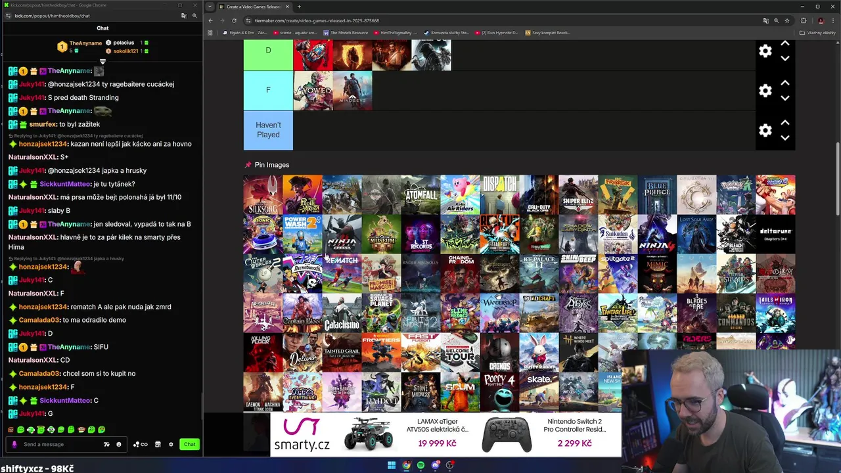The width and height of the screenshot is (841, 473).
Task: Reload the tiermaker page
Action: (234, 20)
